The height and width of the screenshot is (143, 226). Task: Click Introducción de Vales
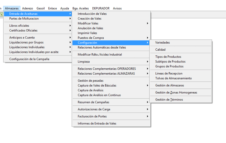coord(92,14)
